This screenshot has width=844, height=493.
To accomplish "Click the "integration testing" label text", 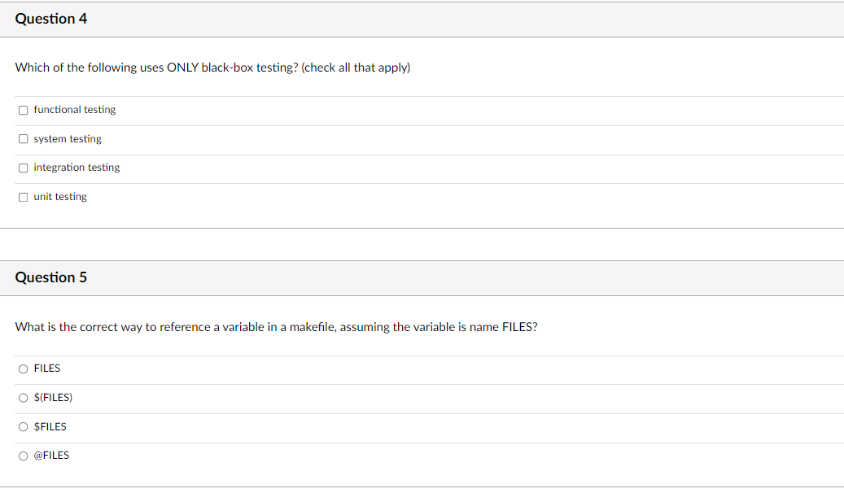I will coord(77,168).
